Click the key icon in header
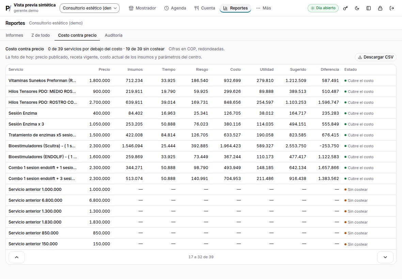The width and height of the screenshot is (402, 279). click(345, 8)
